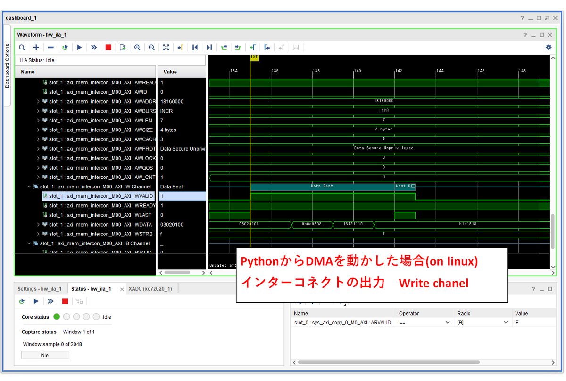Viewport: 566px width, 381px height.
Task: Remove selected probe with minus icon
Action: 50,48
